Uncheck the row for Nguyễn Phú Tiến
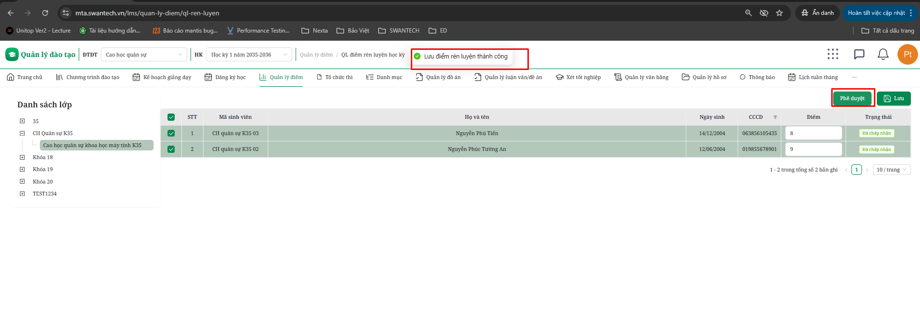Image resolution: width=920 pixels, height=333 pixels. pos(171,134)
